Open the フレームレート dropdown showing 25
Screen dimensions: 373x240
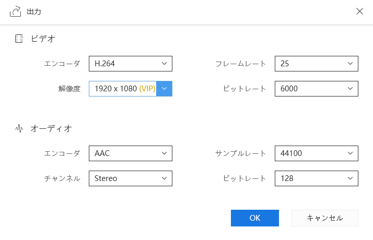click(x=350, y=64)
